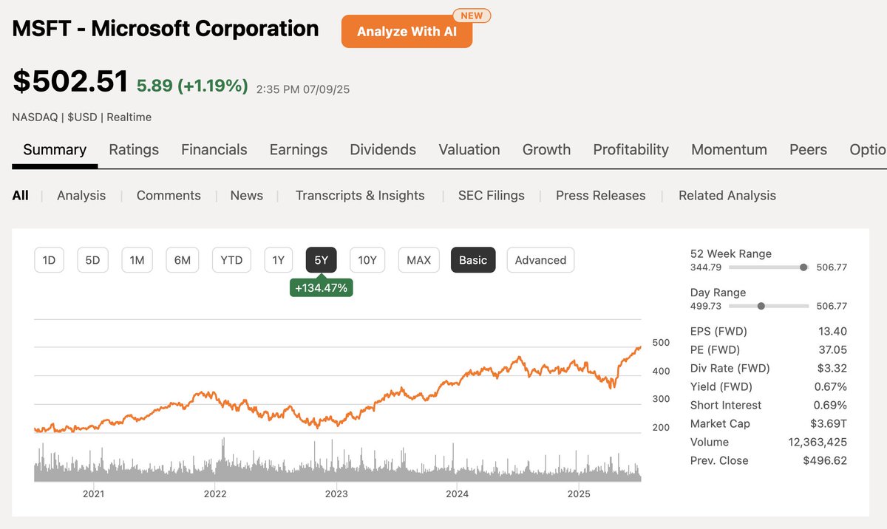Viewport: 887px width, 529px height.
Task: Open the Financials tab
Action: pos(214,150)
